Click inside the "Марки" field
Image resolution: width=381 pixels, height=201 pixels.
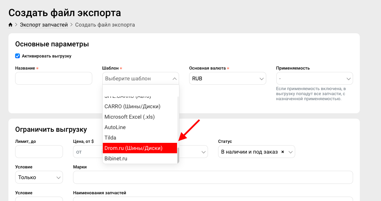coord(213,177)
